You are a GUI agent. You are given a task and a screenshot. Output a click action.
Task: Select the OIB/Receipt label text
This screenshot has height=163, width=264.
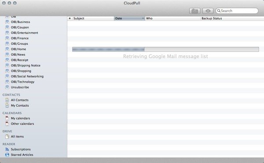(x=19, y=60)
